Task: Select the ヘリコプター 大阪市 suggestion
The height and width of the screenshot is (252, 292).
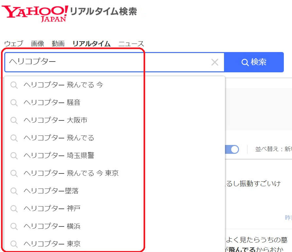Action: tap(114, 120)
